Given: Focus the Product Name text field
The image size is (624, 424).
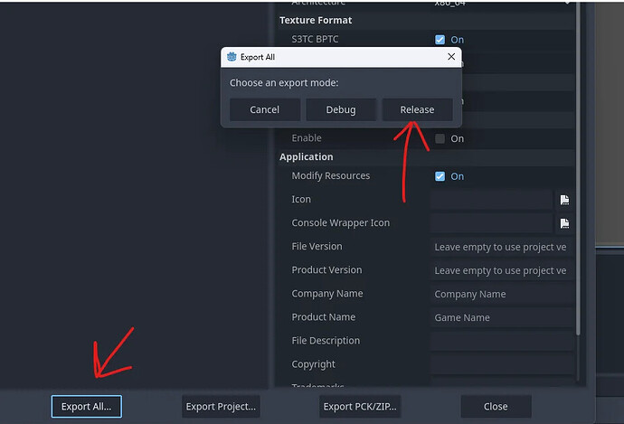Looking at the screenshot, I should [x=502, y=317].
